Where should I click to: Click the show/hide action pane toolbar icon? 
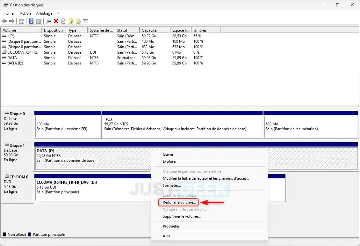[x=39, y=21]
